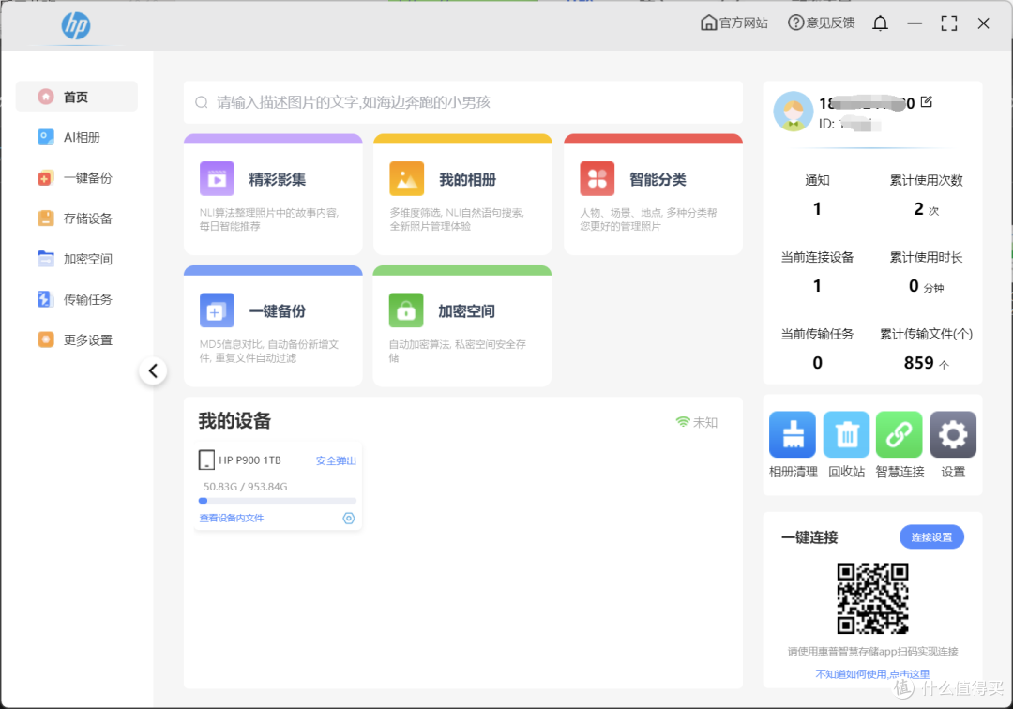Click 当前传输任务 statistic
The height and width of the screenshot is (709, 1013).
click(x=817, y=349)
